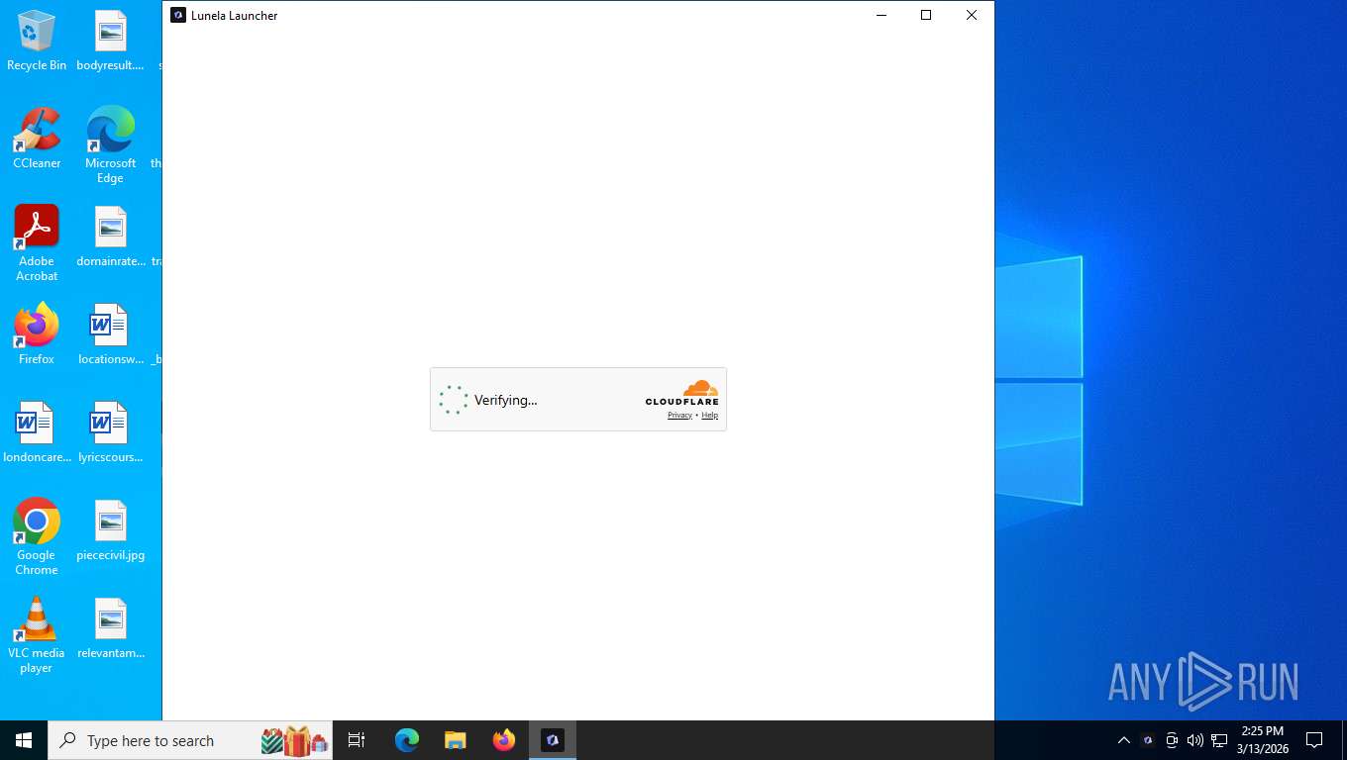
Task: Select the bodyresult image file on desktop
Action: point(110,41)
